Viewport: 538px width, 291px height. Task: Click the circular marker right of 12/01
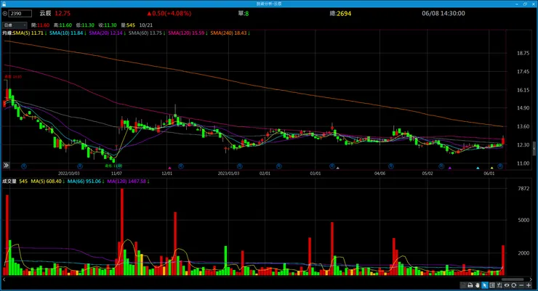tap(181, 166)
